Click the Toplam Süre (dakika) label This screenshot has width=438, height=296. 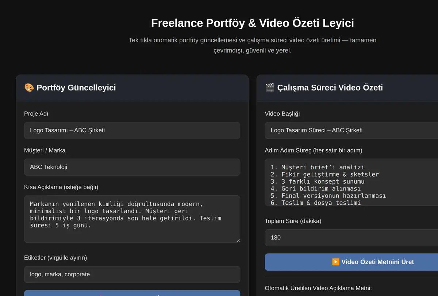point(293,221)
